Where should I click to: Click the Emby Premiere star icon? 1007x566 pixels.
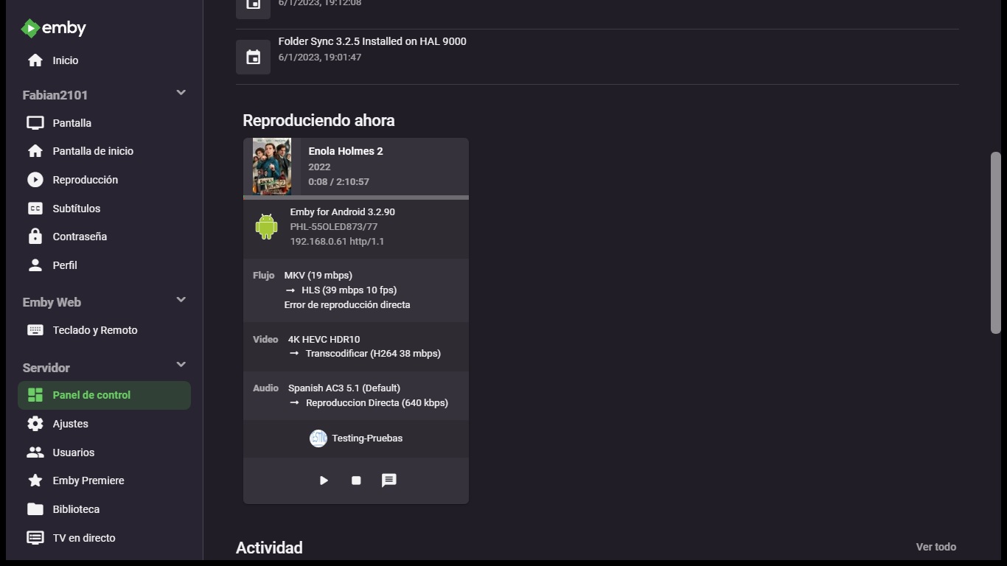point(35,481)
